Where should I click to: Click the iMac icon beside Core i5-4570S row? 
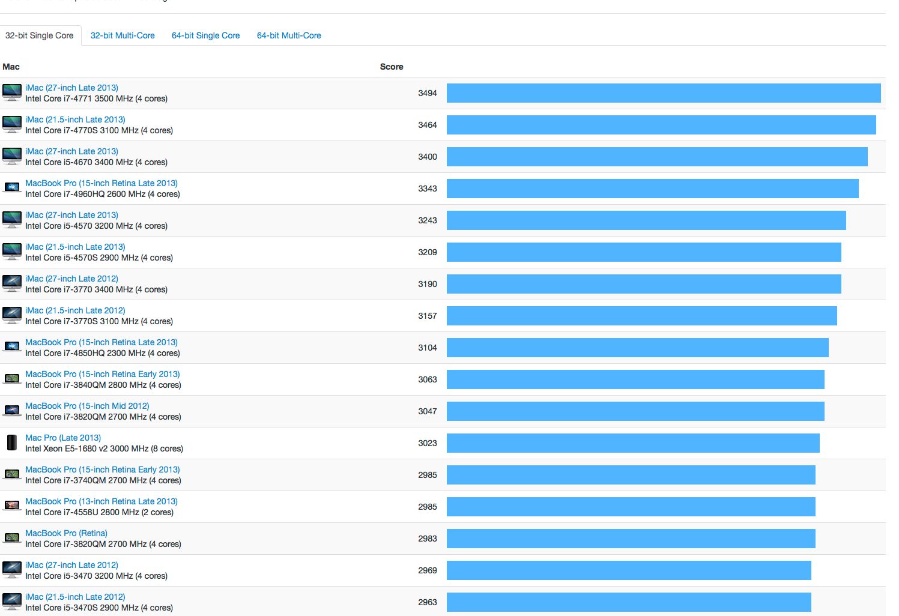12,252
